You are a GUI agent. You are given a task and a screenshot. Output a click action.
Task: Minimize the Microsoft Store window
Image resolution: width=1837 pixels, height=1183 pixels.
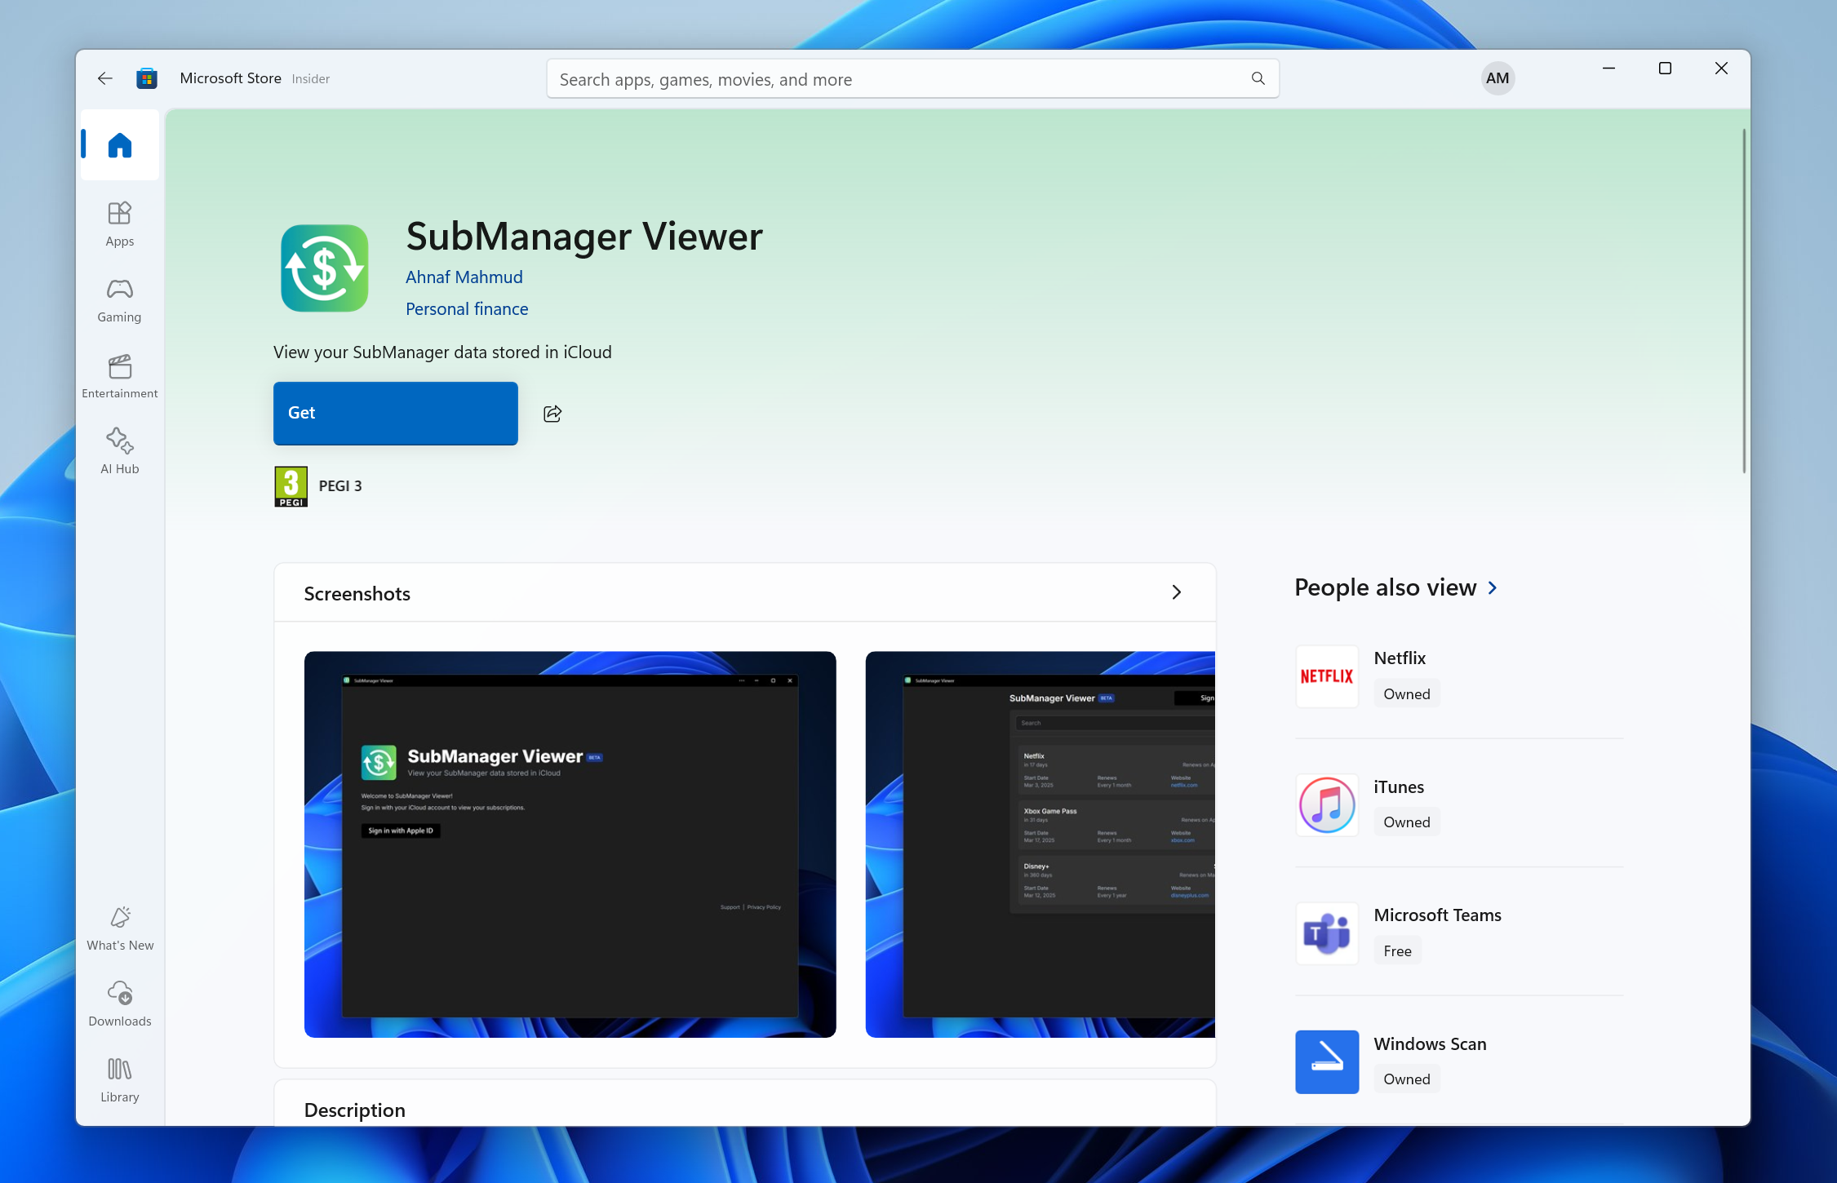(x=1608, y=69)
